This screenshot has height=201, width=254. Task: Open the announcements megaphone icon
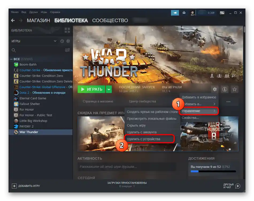(x=175, y=13)
